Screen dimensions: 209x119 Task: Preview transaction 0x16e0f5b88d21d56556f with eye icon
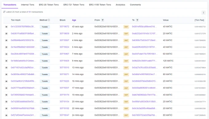point(6,47)
